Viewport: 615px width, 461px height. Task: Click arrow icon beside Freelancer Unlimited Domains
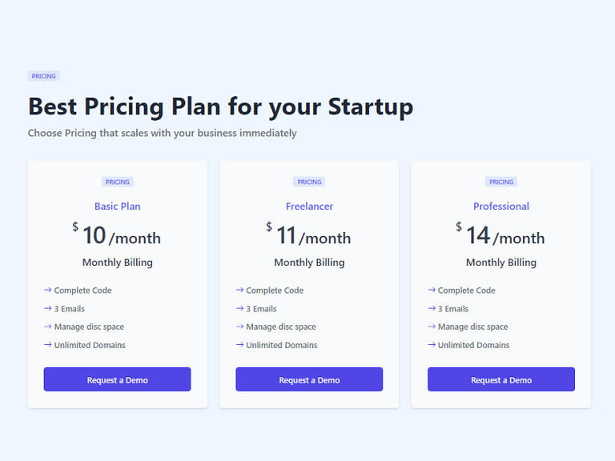(x=240, y=345)
